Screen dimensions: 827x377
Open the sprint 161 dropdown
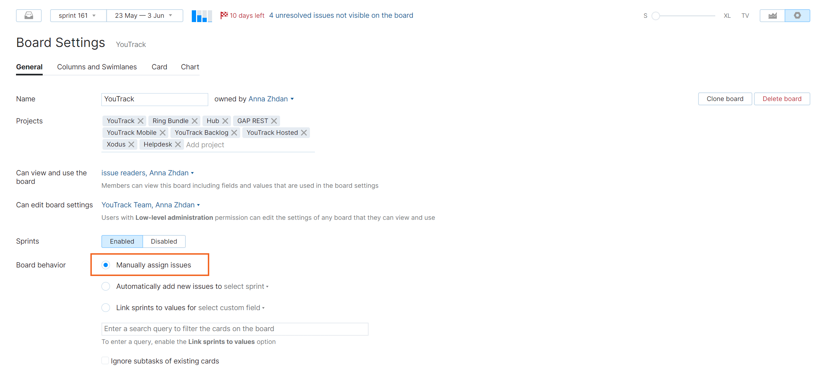click(x=78, y=16)
